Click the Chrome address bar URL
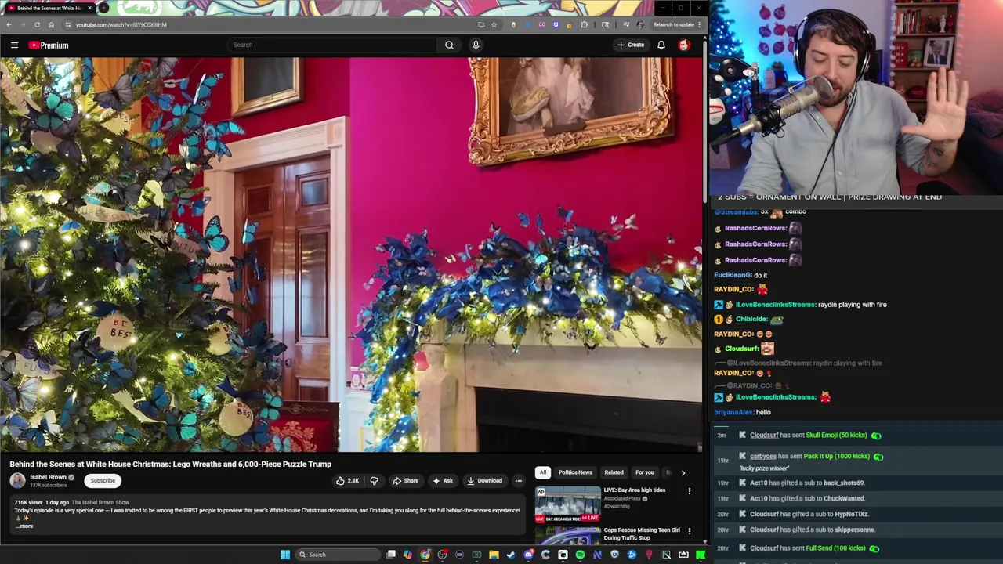This screenshot has width=1003, height=564. pos(121,24)
